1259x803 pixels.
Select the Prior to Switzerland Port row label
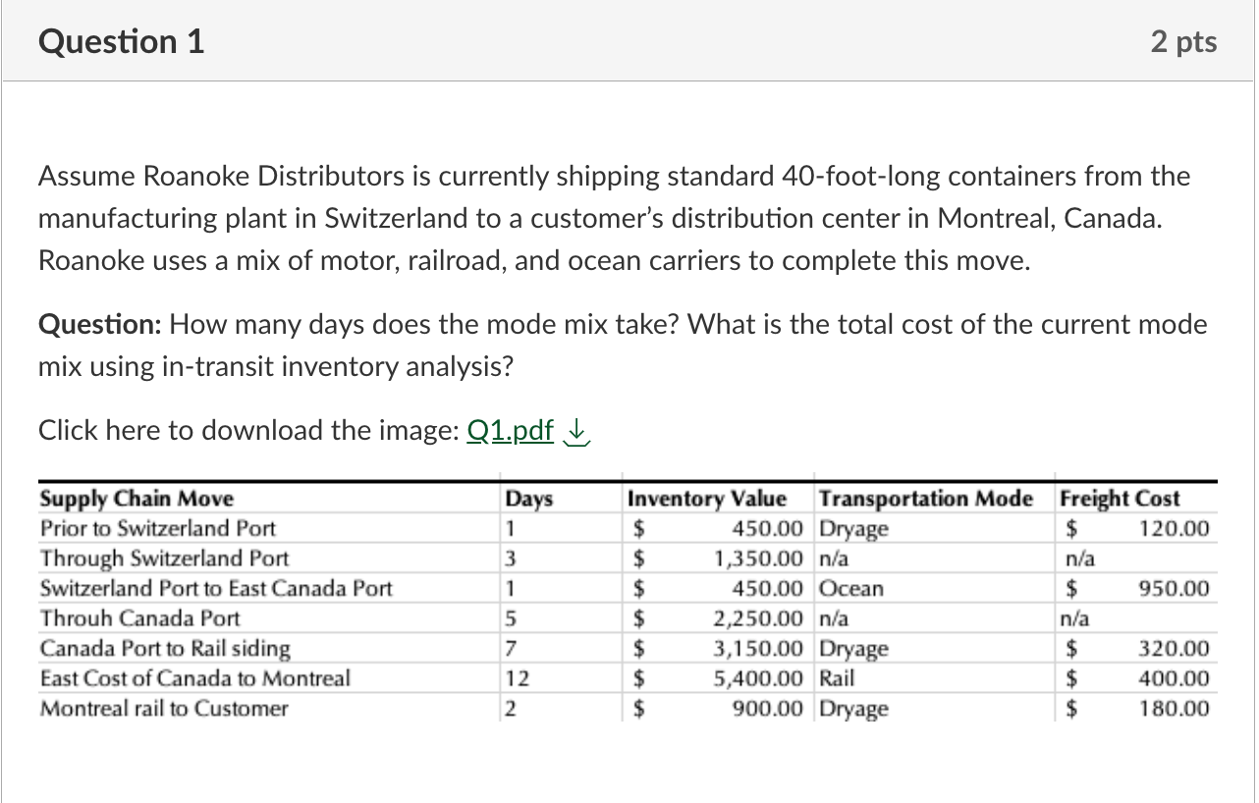(157, 528)
